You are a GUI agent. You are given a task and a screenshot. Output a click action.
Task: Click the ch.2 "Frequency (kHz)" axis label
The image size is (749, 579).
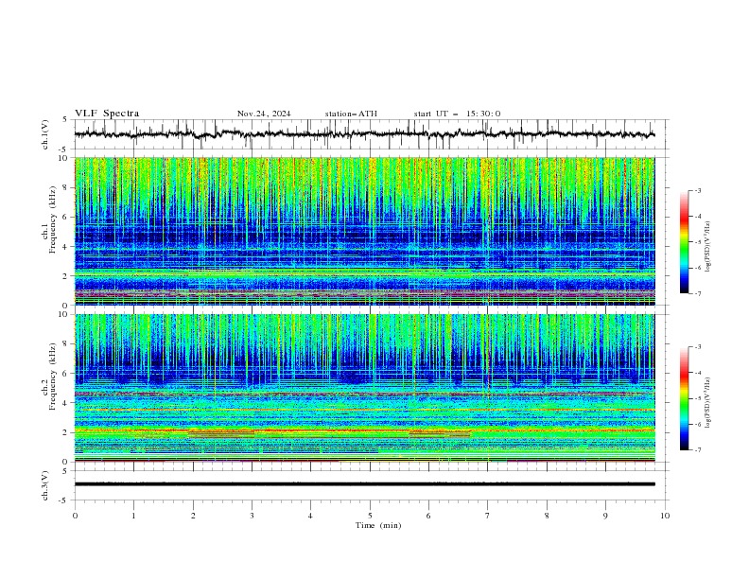click(x=53, y=376)
